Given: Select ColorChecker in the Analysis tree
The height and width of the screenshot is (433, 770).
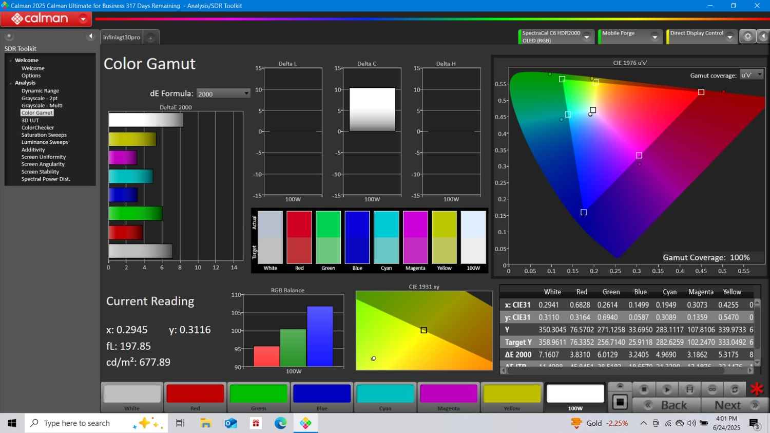Looking at the screenshot, I should point(37,127).
